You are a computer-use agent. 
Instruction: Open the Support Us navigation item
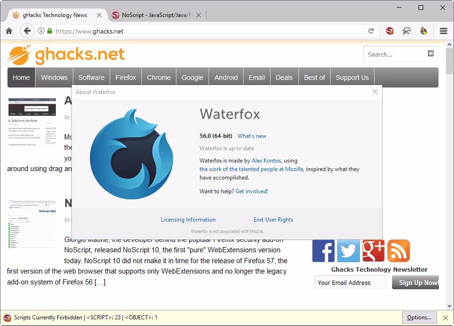[352, 77]
